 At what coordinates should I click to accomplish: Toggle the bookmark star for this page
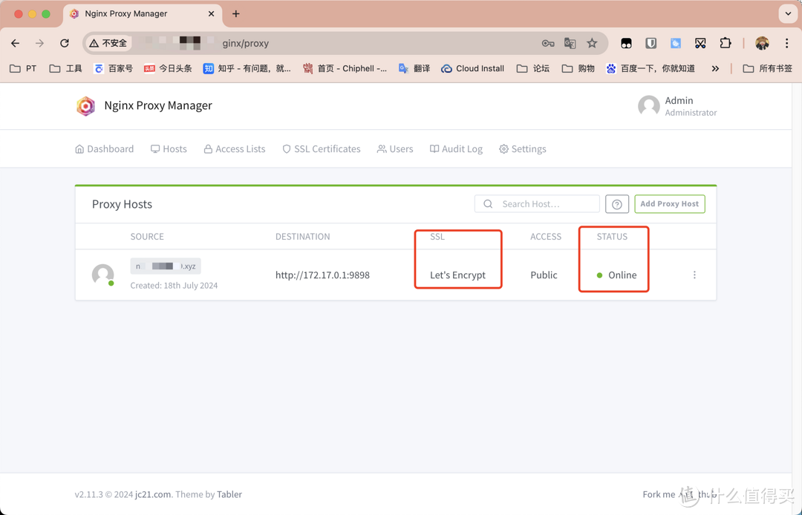(590, 43)
